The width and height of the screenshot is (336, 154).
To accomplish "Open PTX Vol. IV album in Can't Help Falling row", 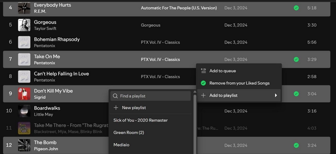I will coord(160,77).
